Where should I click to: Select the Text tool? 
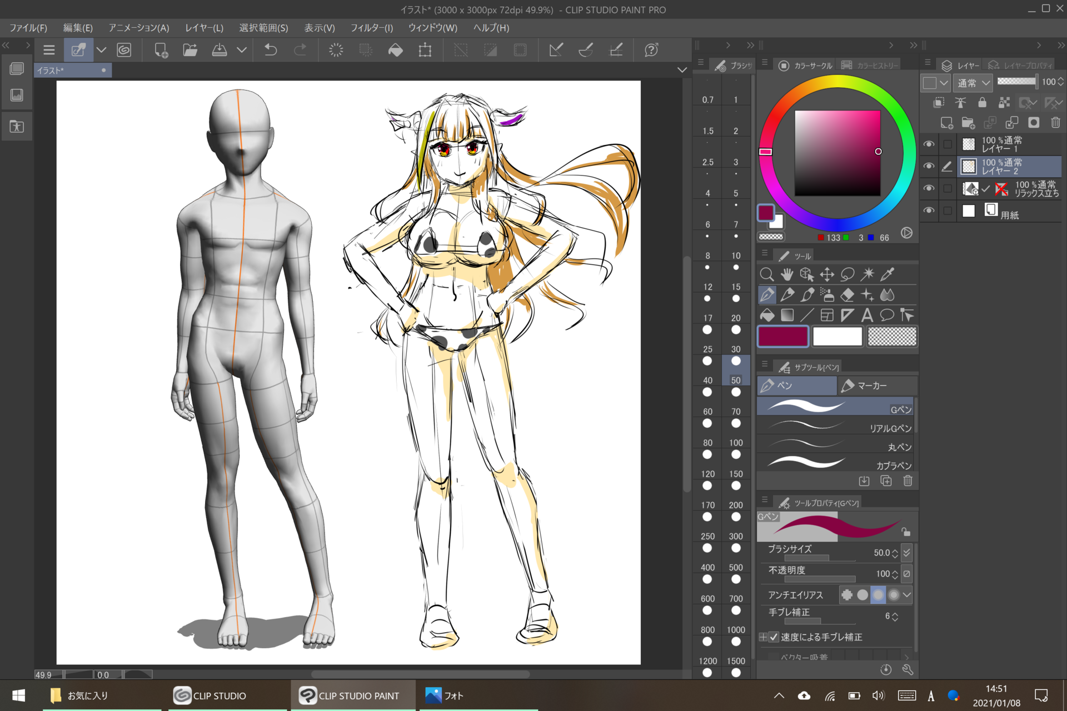pyautogui.click(x=866, y=316)
